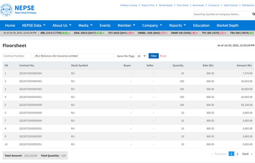
Task: Click contract number 2022072903003908
Action: pos(31,113)
